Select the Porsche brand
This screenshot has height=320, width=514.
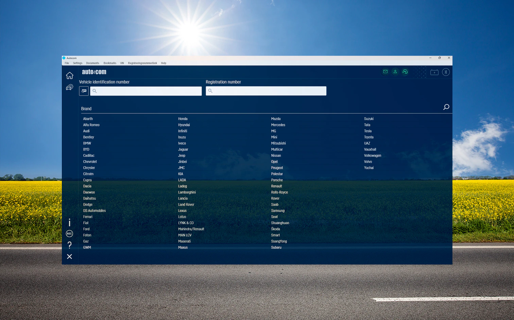pyautogui.click(x=277, y=180)
